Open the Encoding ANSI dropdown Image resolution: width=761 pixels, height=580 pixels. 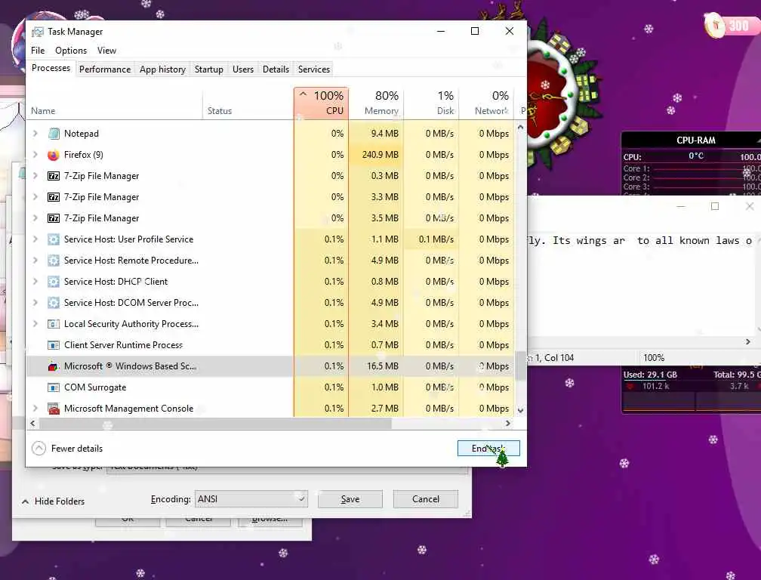251,499
